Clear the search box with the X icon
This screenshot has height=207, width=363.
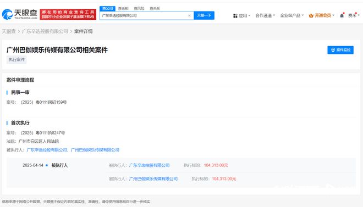pyautogui.click(x=189, y=15)
